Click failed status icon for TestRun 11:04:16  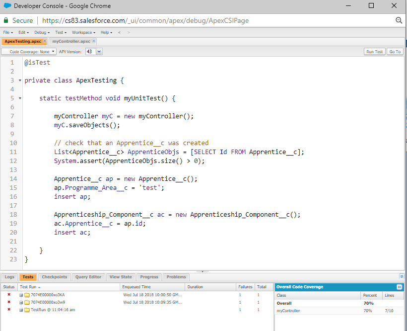tap(9, 310)
